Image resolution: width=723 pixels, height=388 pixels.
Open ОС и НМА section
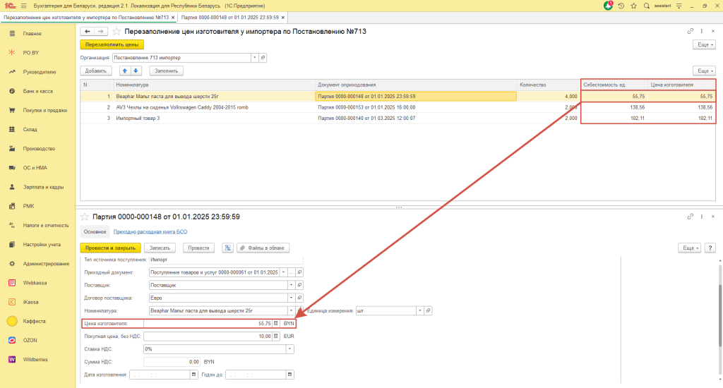point(35,168)
